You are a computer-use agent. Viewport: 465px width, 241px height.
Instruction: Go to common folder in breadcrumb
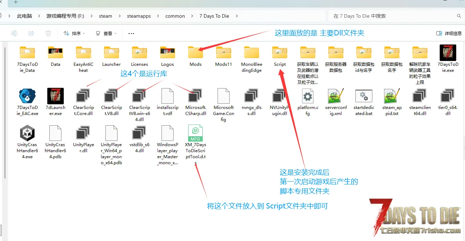click(x=175, y=16)
